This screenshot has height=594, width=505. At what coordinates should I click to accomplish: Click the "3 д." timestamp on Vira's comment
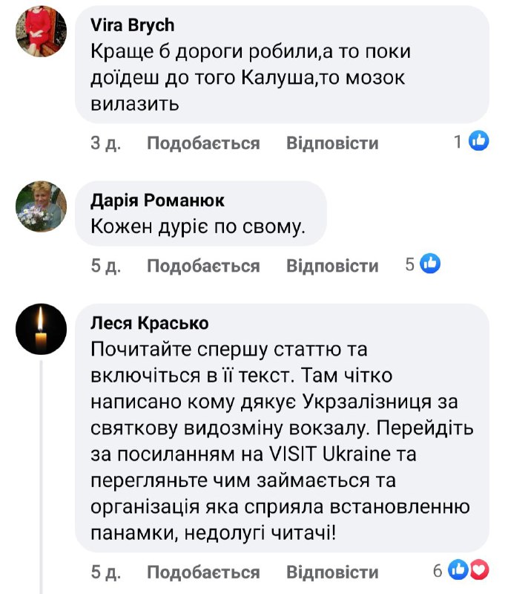[106, 143]
